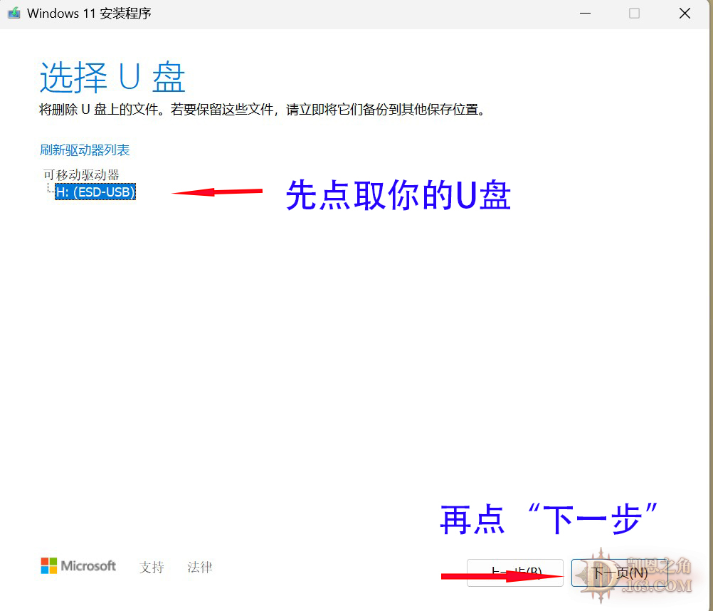
Task: Open the 法律 link
Action: click(x=200, y=567)
